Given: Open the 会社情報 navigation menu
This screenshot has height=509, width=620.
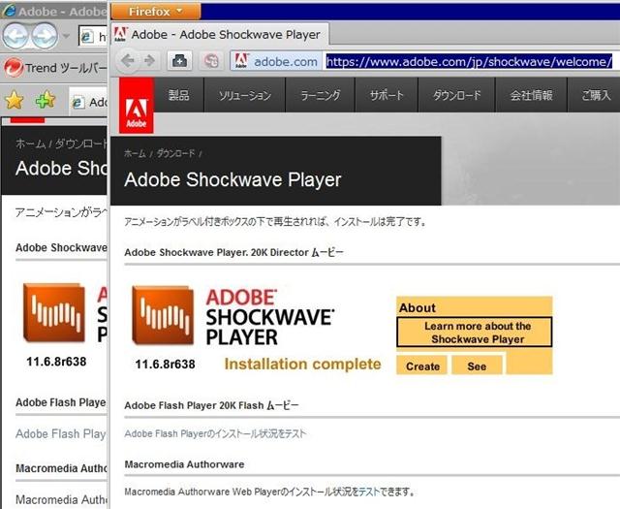Looking at the screenshot, I should click(x=531, y=95).
